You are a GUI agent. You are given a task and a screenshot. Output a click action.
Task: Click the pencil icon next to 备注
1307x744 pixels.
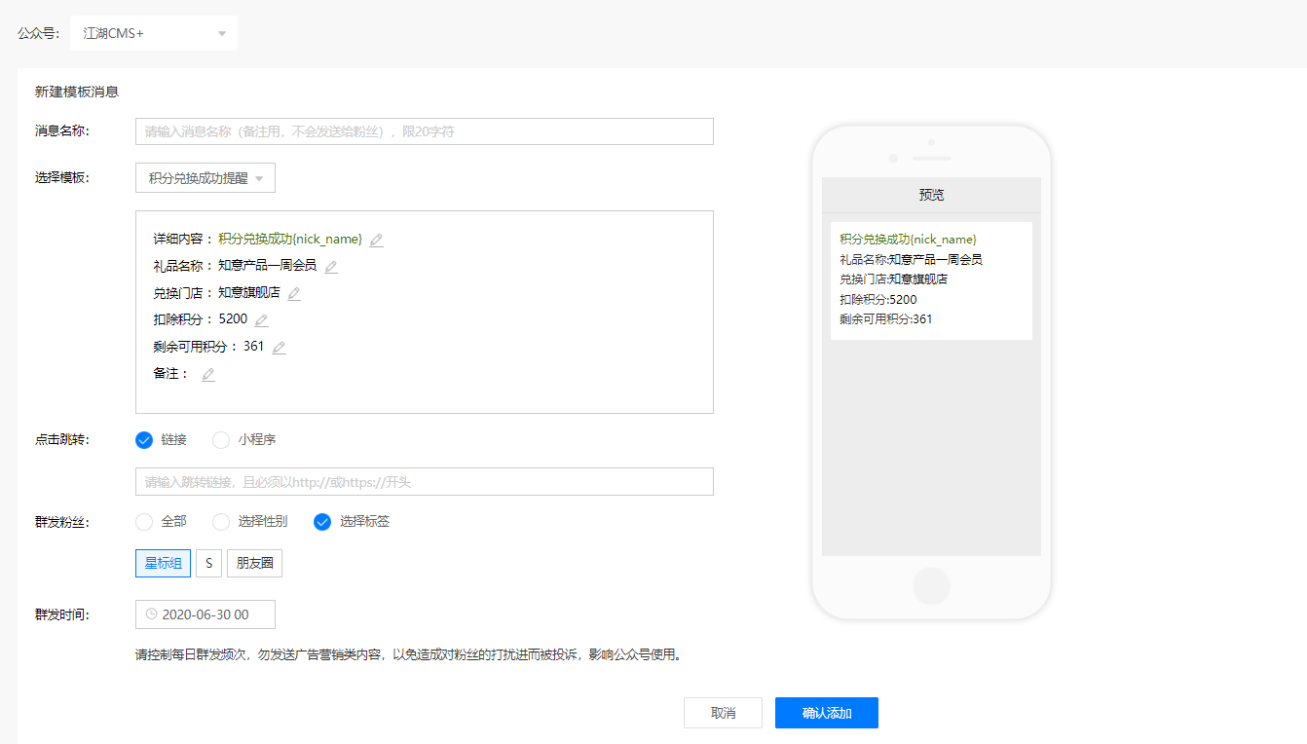[x=208, y=374]
